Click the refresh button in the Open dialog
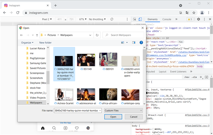This screenshot has height=135, width=213. [x=97, y=35]
